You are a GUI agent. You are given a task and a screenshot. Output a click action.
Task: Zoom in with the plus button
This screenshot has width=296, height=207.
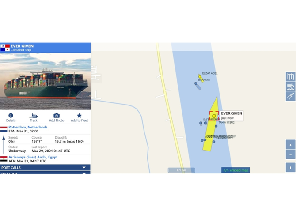291,145
